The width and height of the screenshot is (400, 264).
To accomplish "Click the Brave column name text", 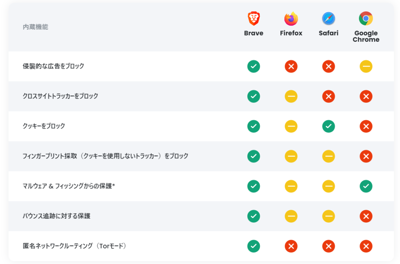I will coord(254,33).
